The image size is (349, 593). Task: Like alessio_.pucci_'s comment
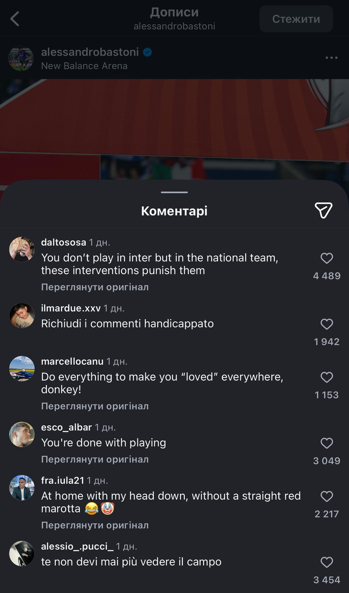327,562
